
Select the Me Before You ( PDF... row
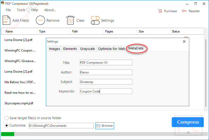point(20,82)
